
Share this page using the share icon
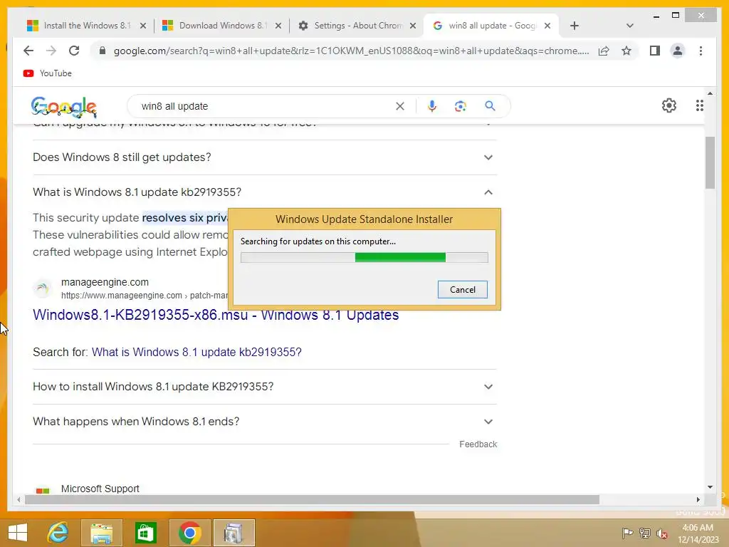coord(604,51)
